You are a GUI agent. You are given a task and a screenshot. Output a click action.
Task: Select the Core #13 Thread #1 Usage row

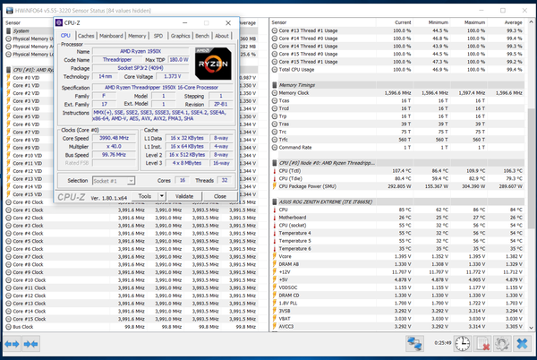coord(398,30)
